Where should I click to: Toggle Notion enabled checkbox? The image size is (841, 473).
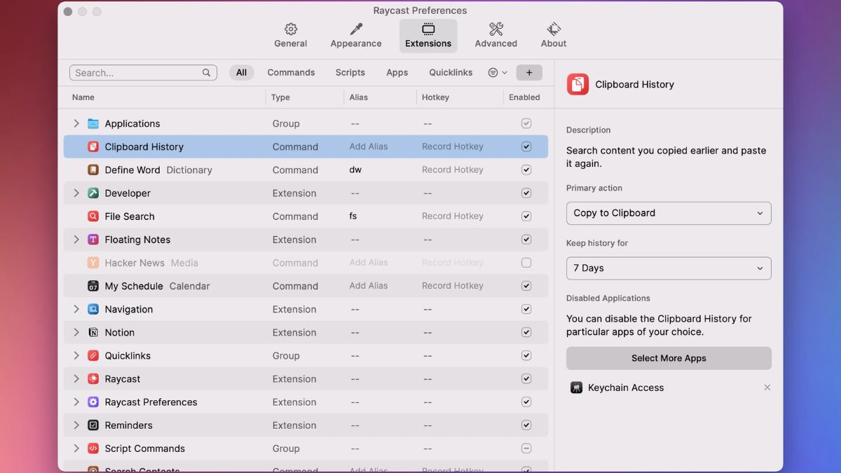(x=526, y=332)
